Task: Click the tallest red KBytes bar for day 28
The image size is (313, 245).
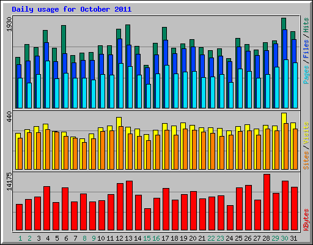Action: [267, 202]
